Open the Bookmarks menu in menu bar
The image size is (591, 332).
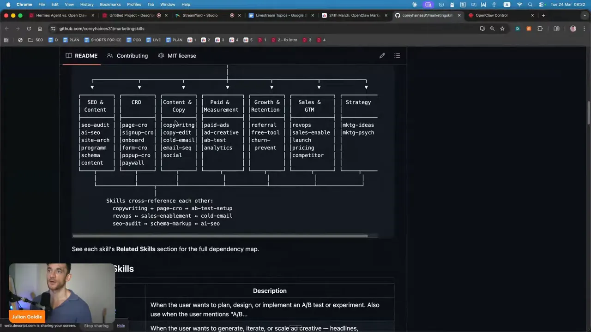pos(110,5)
